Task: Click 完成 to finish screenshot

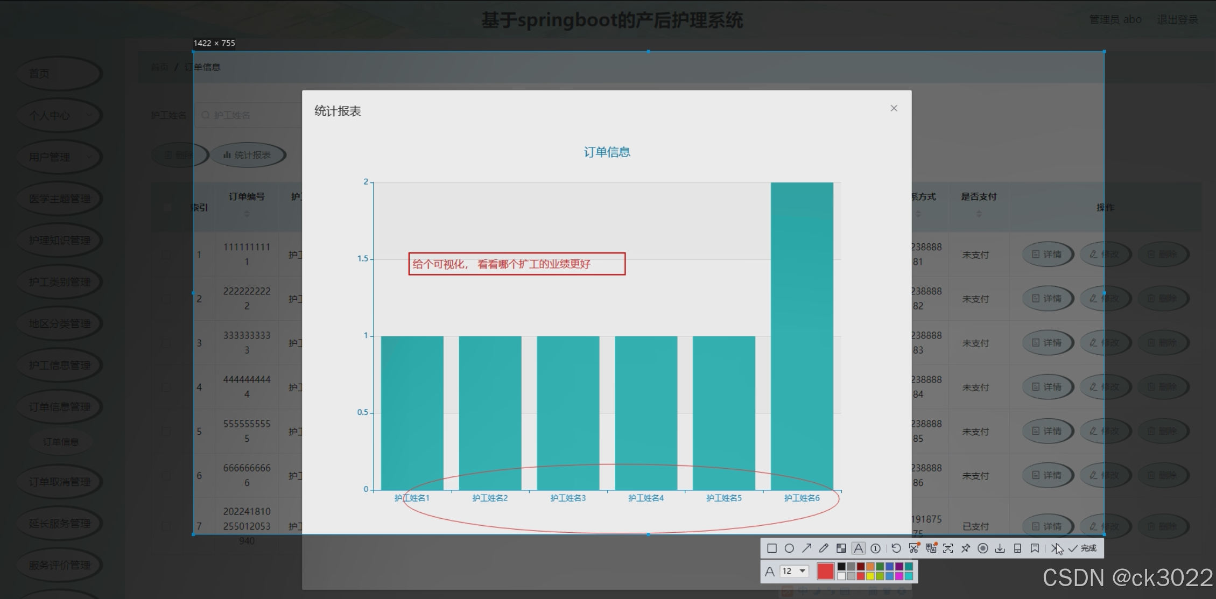Action: coord(1083,548)
